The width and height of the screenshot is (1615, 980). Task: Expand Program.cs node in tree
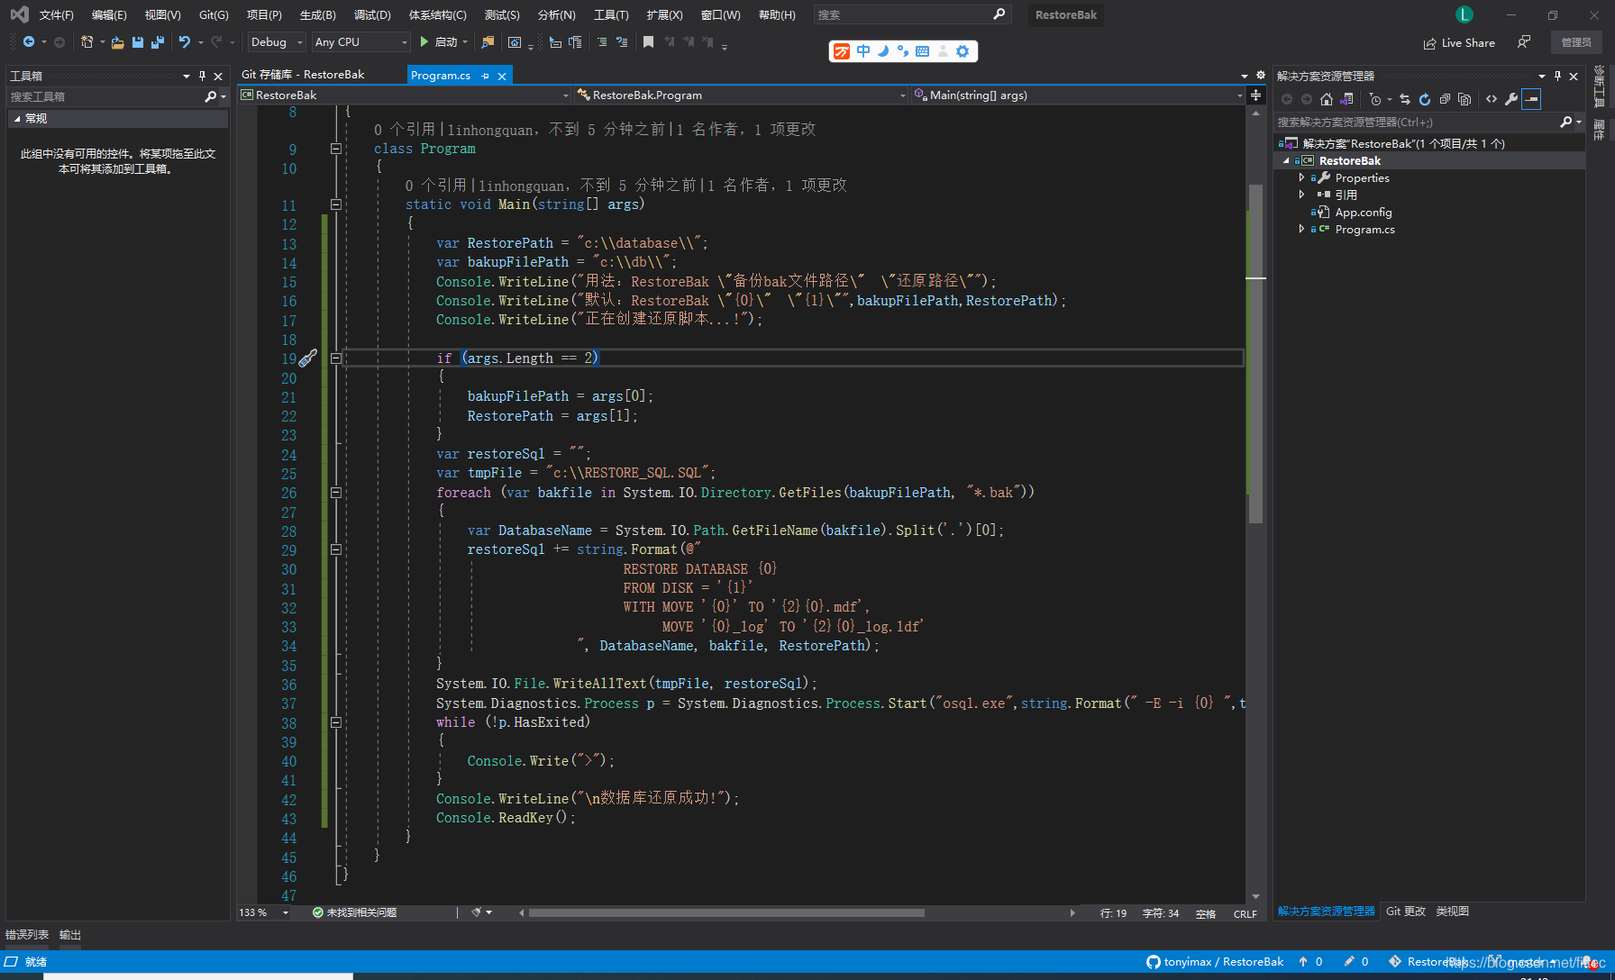coord(1301,229)
